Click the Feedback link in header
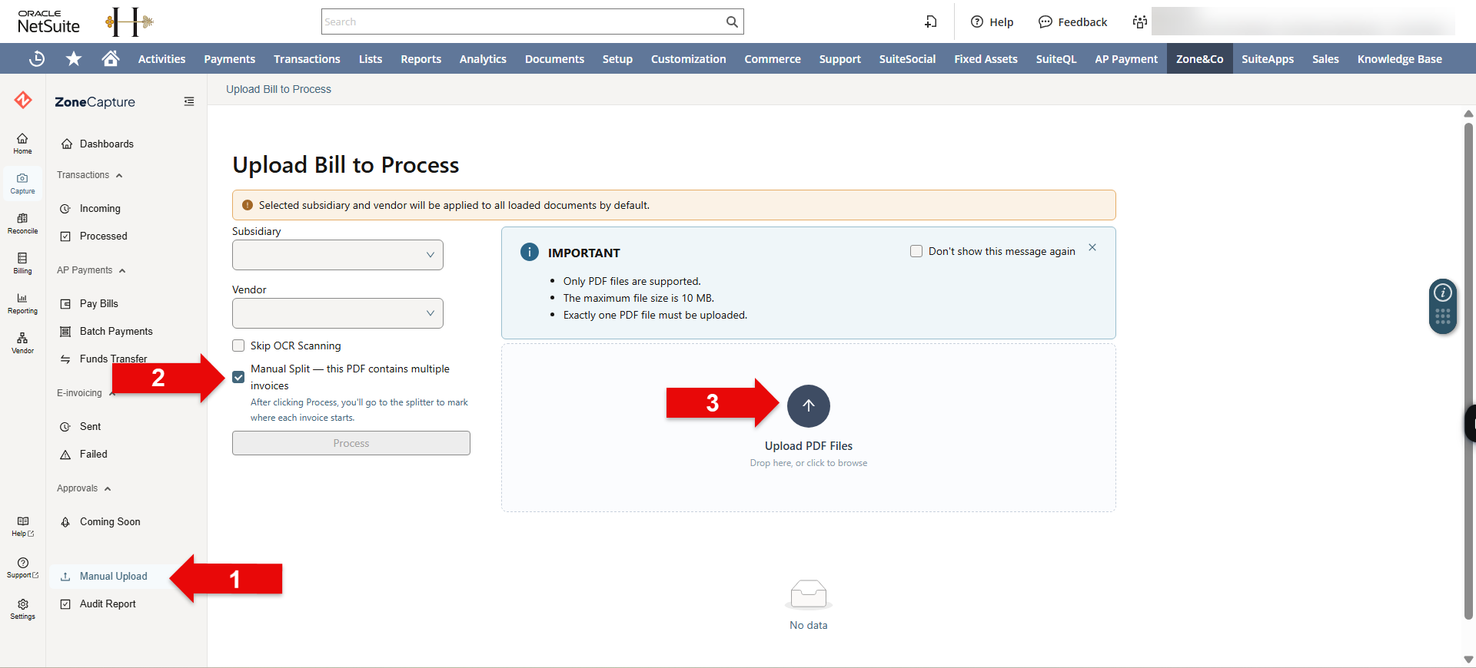The height and width of the screenshot is (668, 1476). (x=1072, y=21)
